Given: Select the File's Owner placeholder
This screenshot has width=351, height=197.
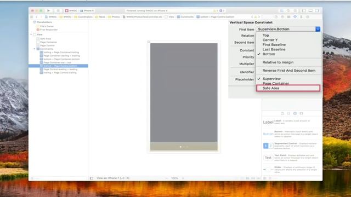Looking at the screenshot, I should tap(45, 26).
